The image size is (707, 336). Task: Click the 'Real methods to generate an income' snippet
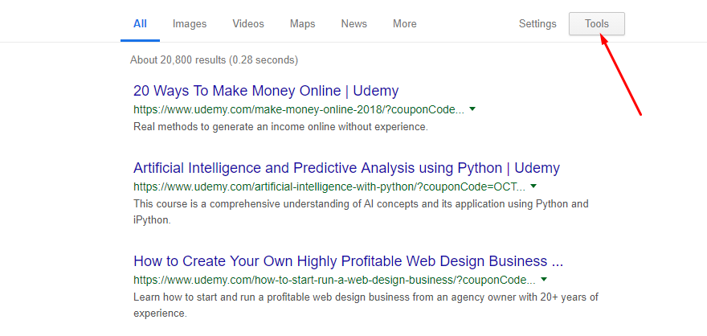(280, 127)
